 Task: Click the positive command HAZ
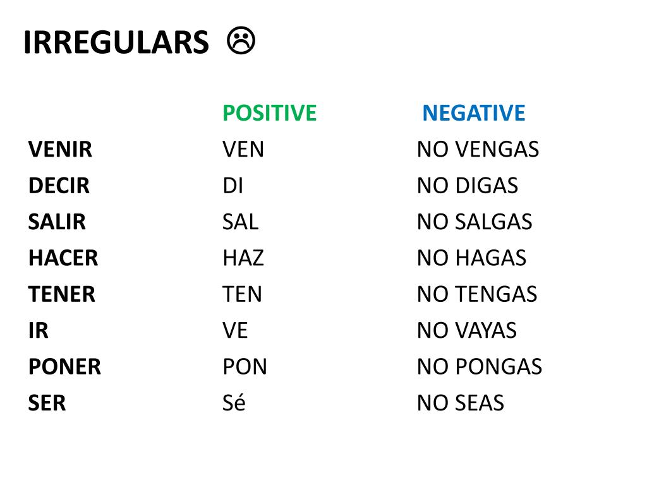pyautogui.click(x=243, y=258)
